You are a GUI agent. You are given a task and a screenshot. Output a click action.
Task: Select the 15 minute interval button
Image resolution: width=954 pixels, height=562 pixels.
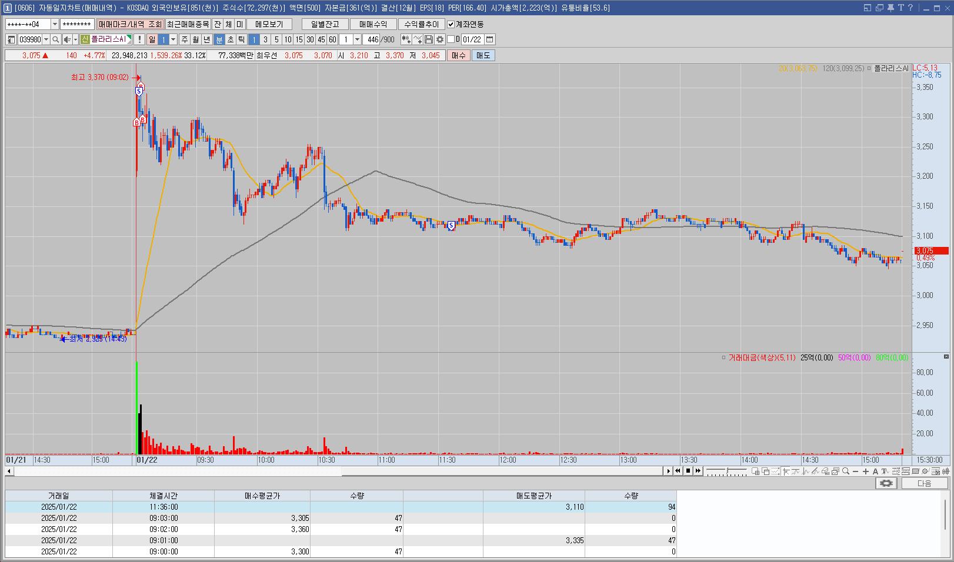point(299,39)
